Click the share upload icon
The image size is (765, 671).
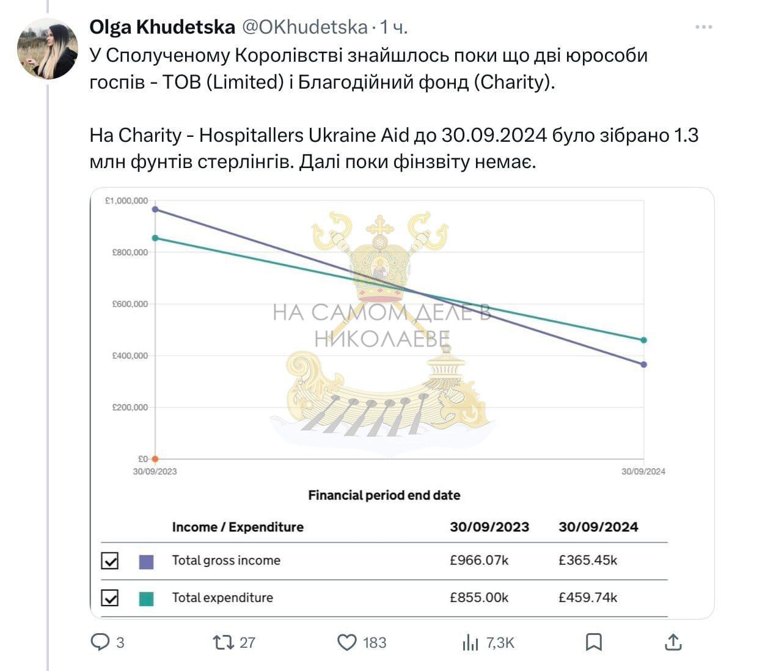tap(673, 642)
